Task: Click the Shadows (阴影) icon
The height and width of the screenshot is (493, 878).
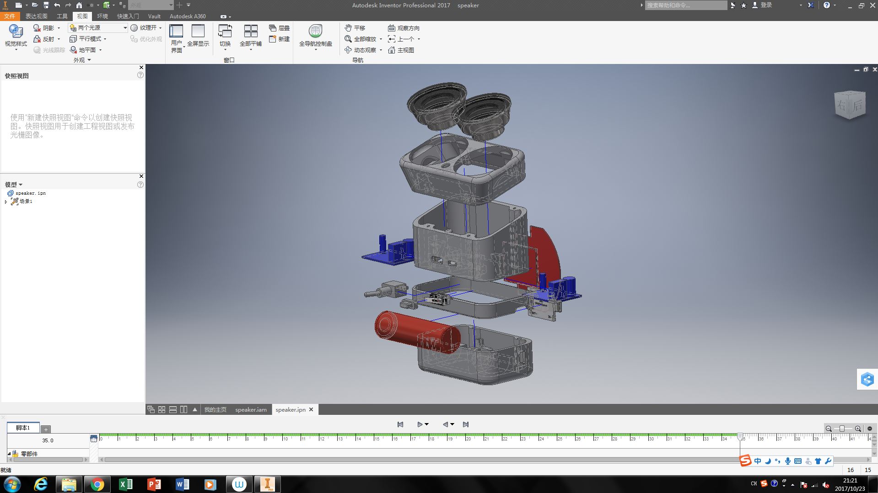Action: pos(37,28)
